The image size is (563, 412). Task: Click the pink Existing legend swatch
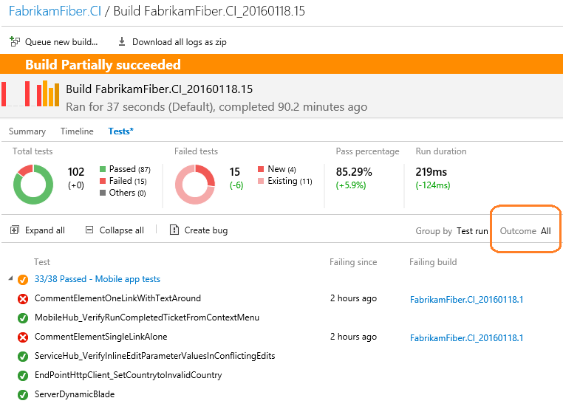pos(261,181)
